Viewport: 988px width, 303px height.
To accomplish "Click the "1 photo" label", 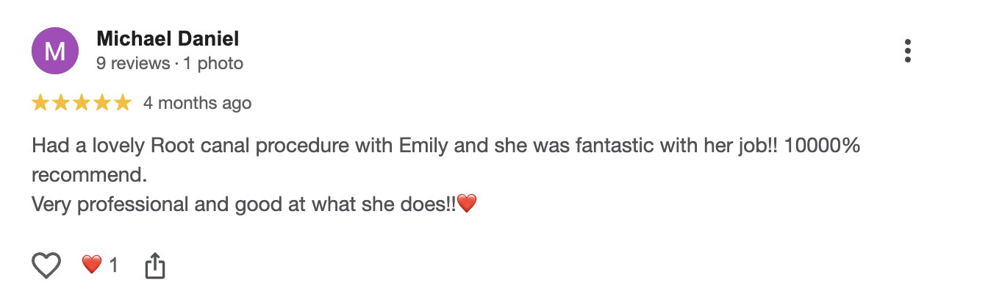I will tap(213, 63).
